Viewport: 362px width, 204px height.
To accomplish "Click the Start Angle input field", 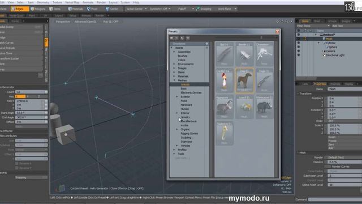I will [32, 113].
